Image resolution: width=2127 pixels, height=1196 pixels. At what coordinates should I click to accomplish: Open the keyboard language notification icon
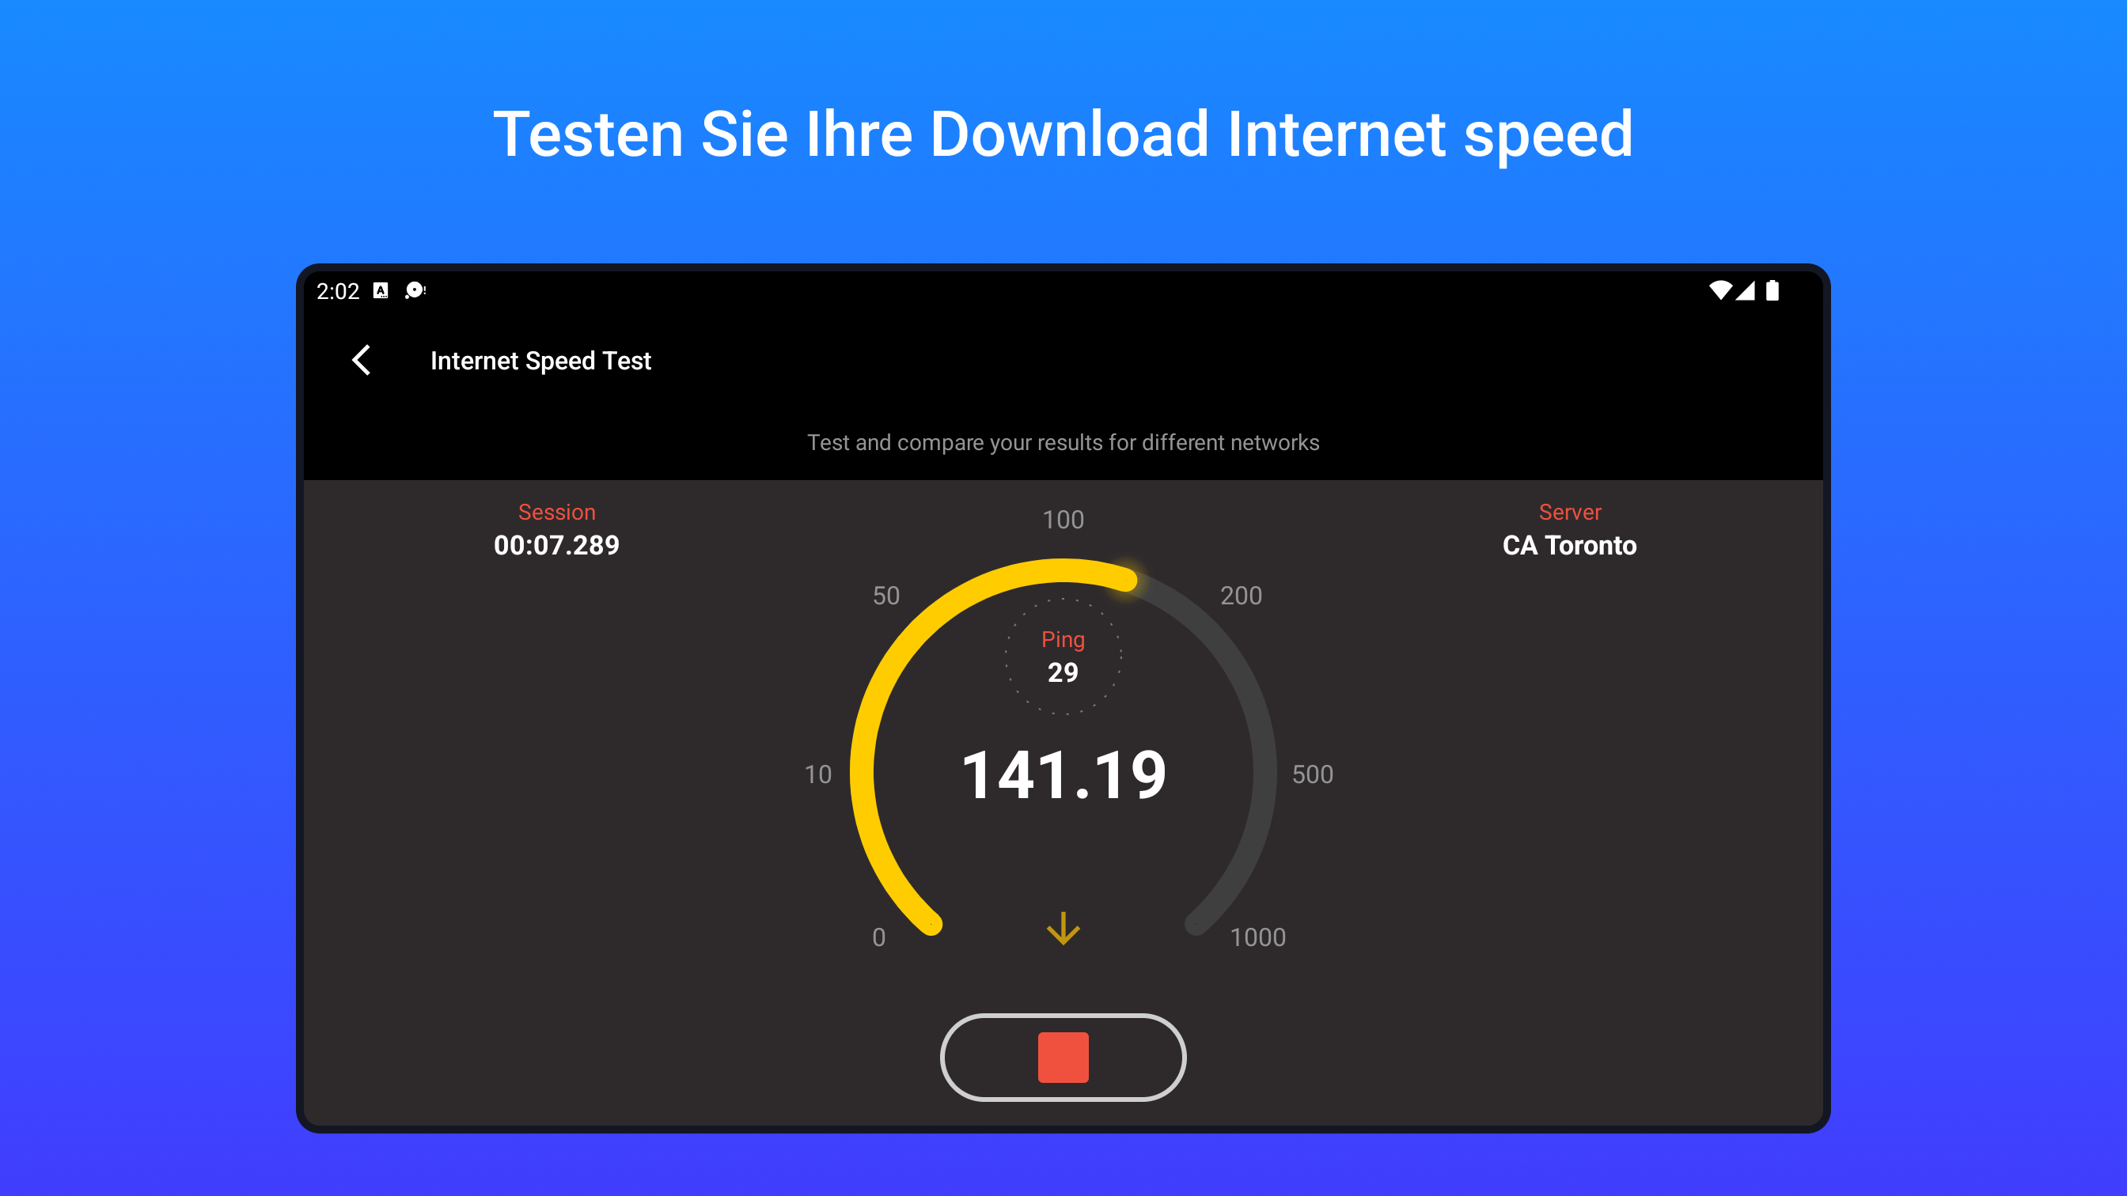(x=380, y=290)
